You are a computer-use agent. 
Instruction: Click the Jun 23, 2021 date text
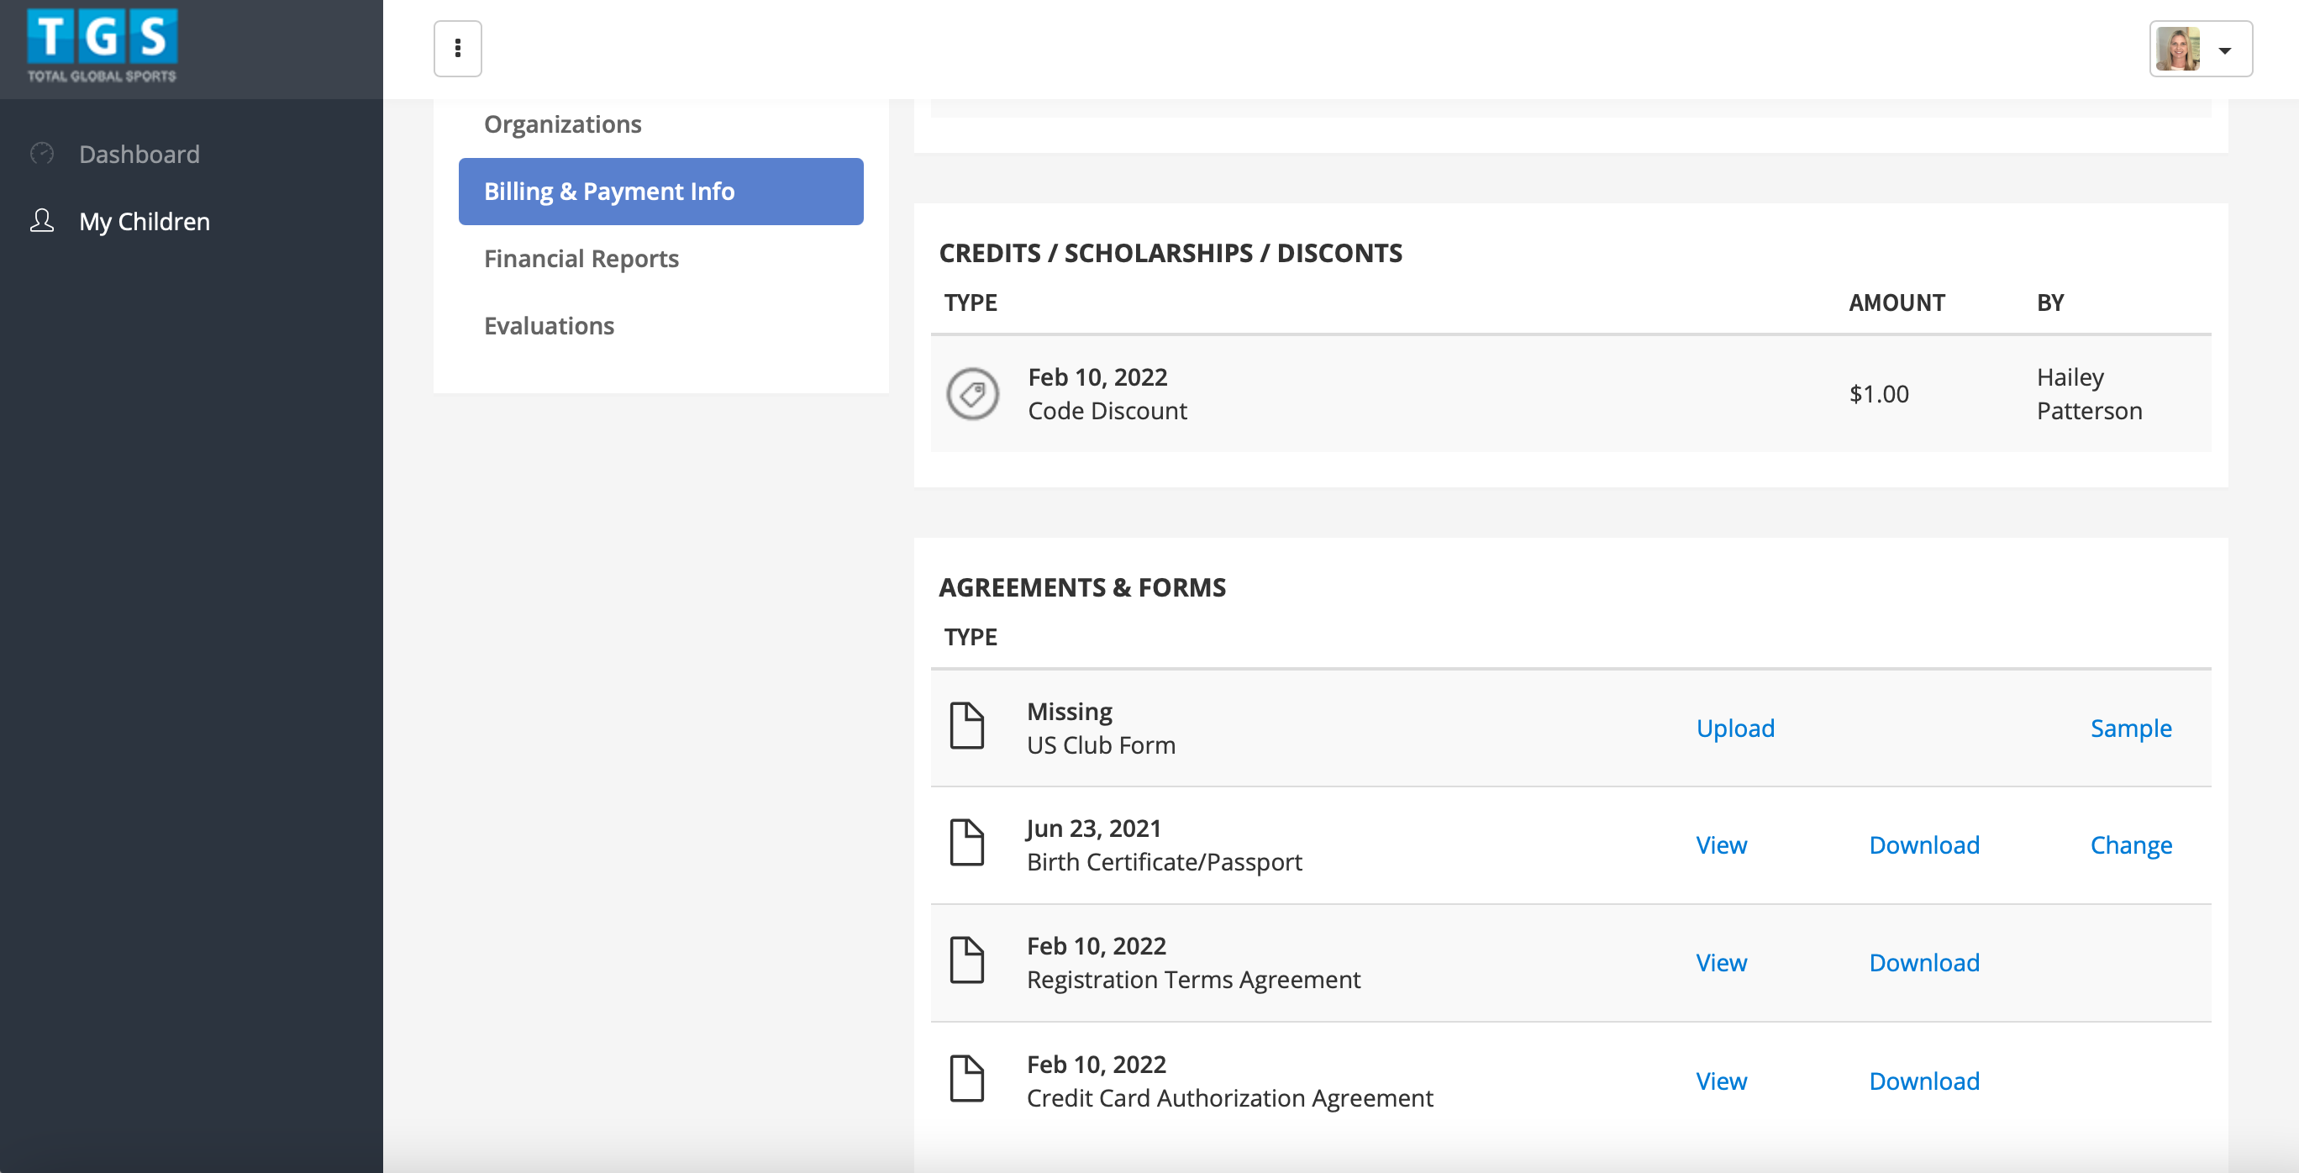pos(1093,828)
